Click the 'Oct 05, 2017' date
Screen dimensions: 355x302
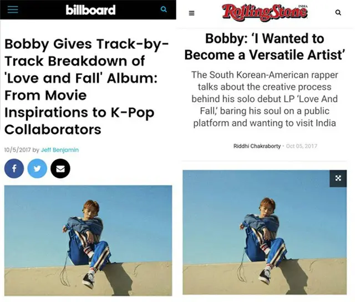coord(302,146)
